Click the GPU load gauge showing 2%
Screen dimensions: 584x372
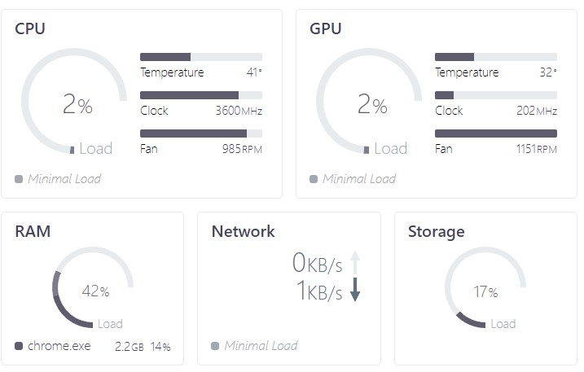pos(369,106)
